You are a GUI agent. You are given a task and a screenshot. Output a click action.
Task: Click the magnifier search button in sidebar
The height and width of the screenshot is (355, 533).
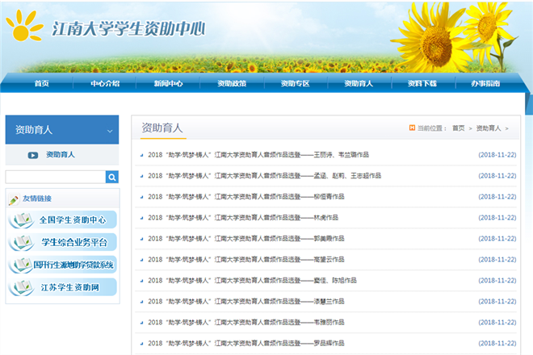pos(111,177)
